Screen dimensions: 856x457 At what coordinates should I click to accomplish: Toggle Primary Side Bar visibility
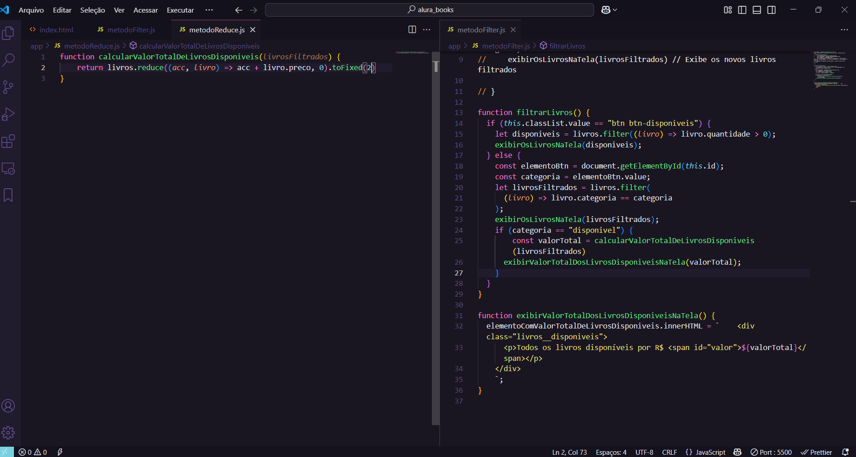pyautogui.click(x=742, y=10)
